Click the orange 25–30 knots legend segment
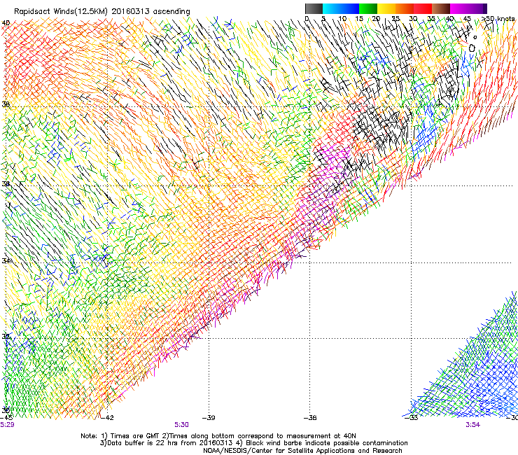The height and width of the screenshot is (455, 518). click(x=405, y=8)
